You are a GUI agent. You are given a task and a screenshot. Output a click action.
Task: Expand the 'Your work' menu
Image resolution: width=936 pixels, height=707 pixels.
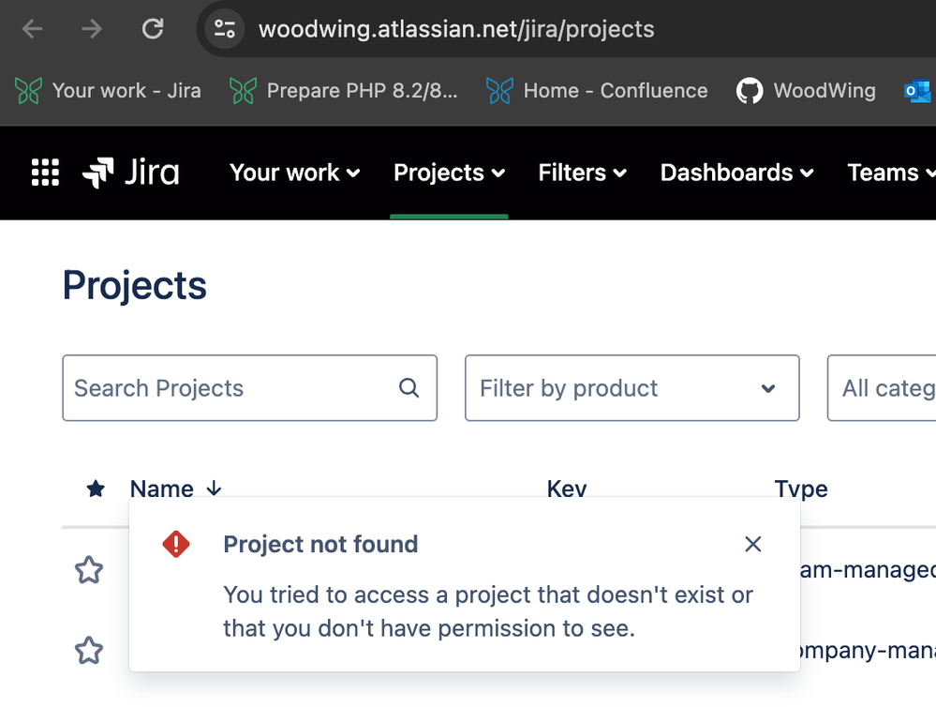click(x=295, y=173)
